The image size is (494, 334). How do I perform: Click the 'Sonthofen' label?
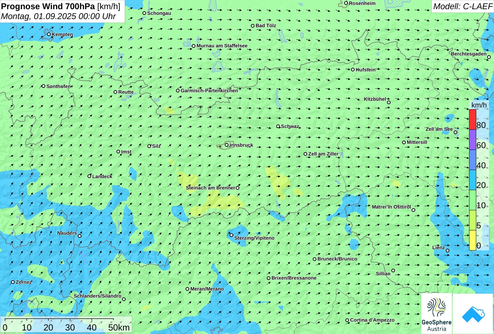pos(59,86)
